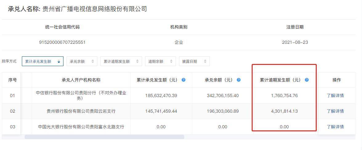Sort by 逾期余额 dropdown
This screenshot has width=362, height=150.
coord(161,61)
